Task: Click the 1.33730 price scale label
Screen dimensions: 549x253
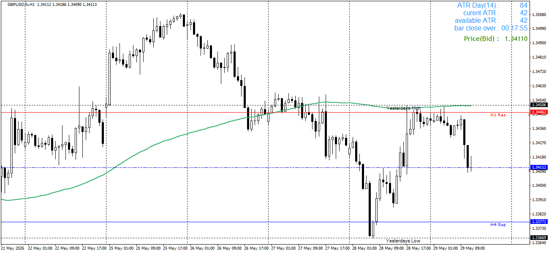Action: coord(539,229)
